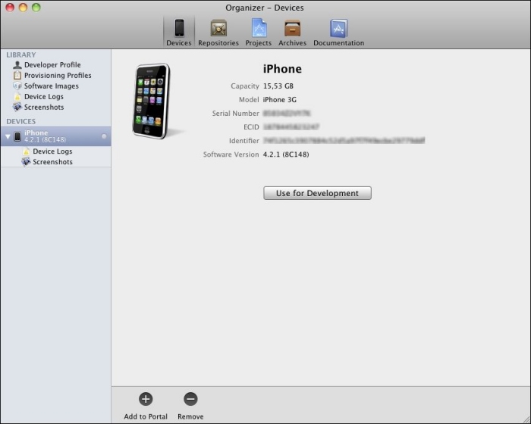
Task: Click the gray status indicator on iPhone row
Action: tap(104, 136)
